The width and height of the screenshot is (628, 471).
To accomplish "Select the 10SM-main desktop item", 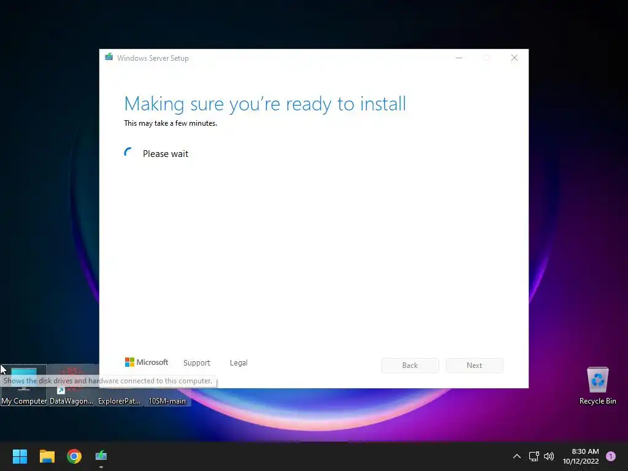I will [x=167, y=401].
